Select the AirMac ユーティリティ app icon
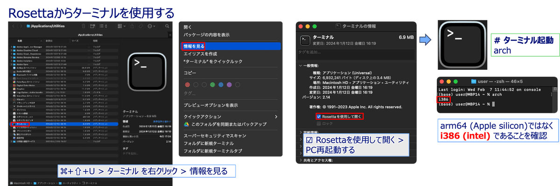 click(x=15, y=67)
